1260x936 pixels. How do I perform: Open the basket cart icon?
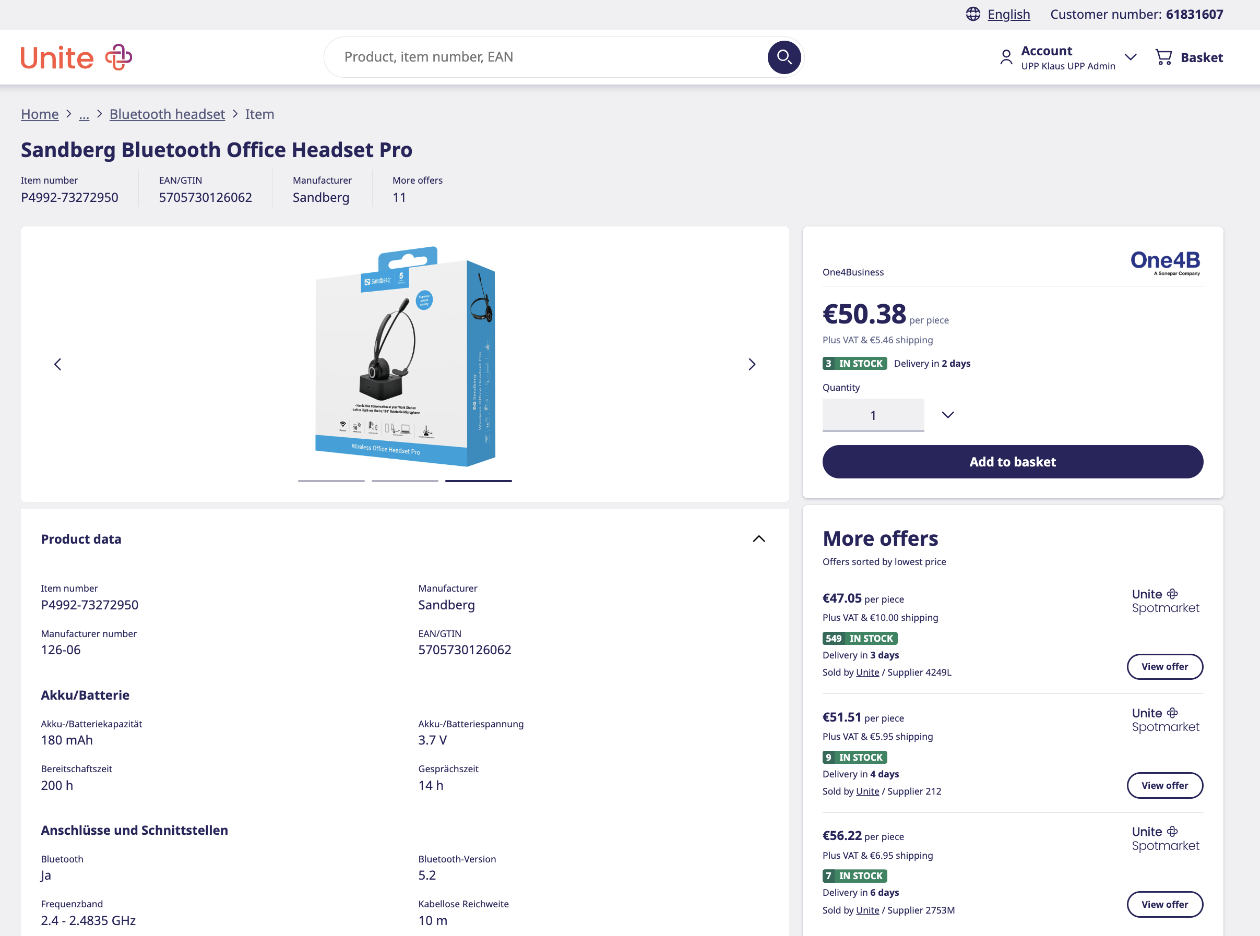point(1163,57)
